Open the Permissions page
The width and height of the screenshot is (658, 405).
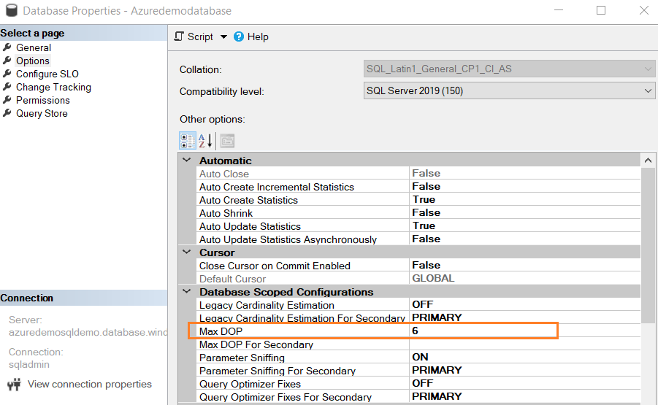coord(42,100)
